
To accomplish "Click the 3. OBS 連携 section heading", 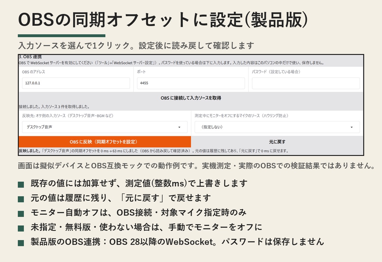I will (x=30, y=57).
